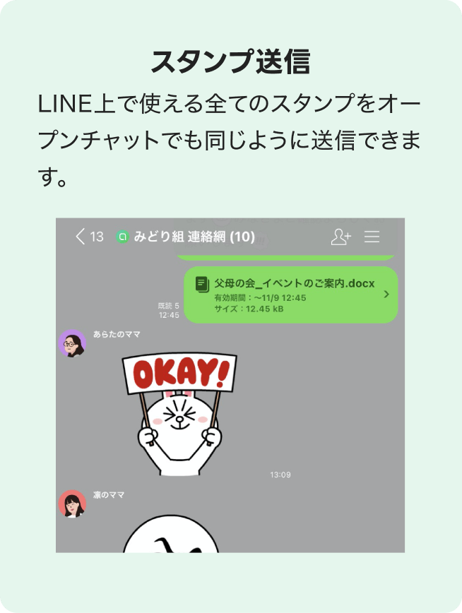Screen dimensions: 462x613
Task: Tap sender name あらたのママ
Action: point(117,334)
